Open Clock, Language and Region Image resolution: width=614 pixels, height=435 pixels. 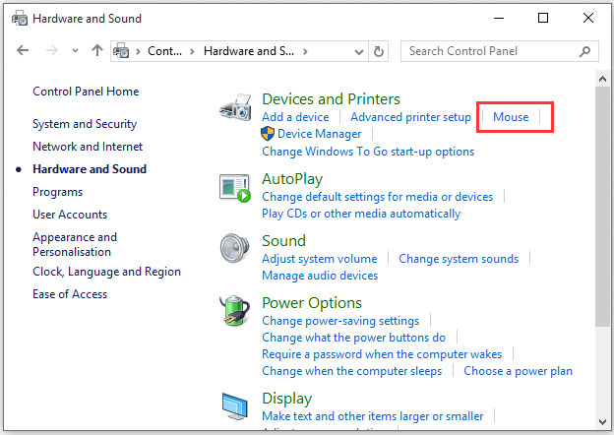tap(106, 272)
